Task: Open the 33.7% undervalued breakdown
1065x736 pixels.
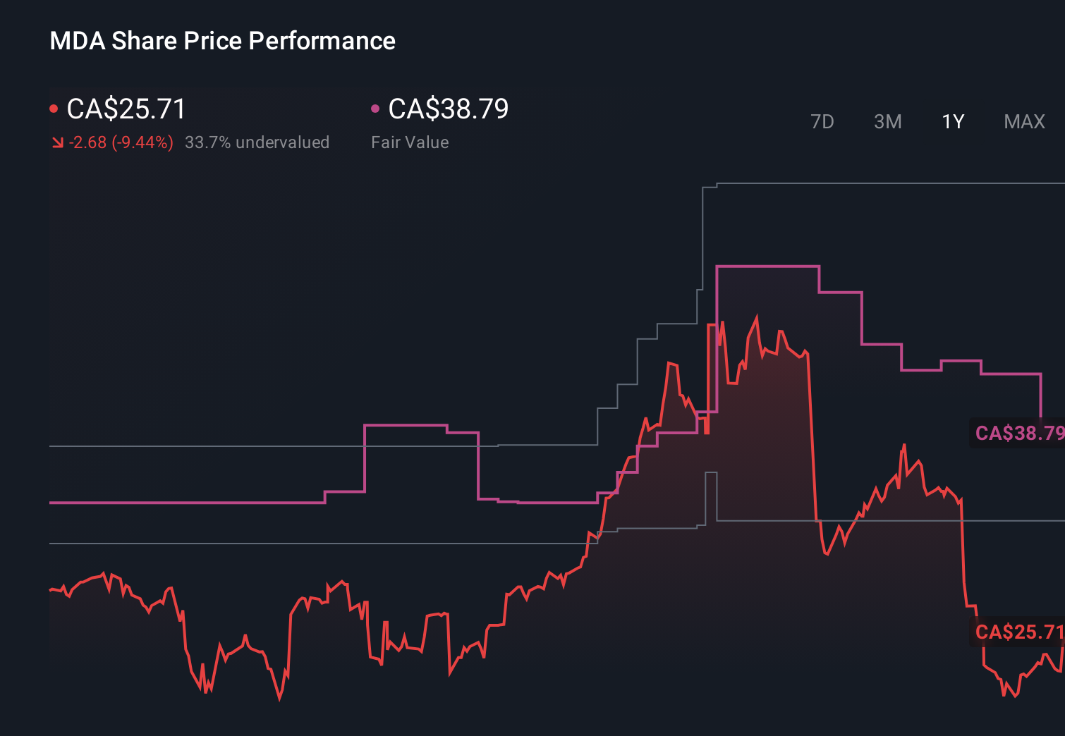Action: pos(257,142)
